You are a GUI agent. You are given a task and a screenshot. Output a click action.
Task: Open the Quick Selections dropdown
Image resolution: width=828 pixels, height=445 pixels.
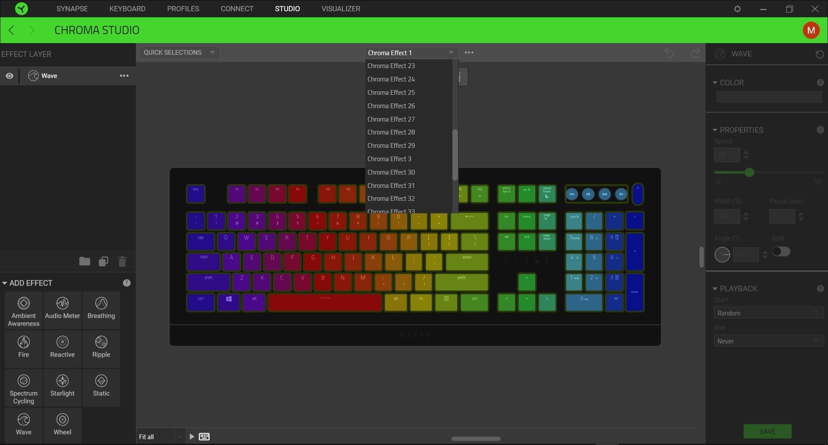(179, 53)
